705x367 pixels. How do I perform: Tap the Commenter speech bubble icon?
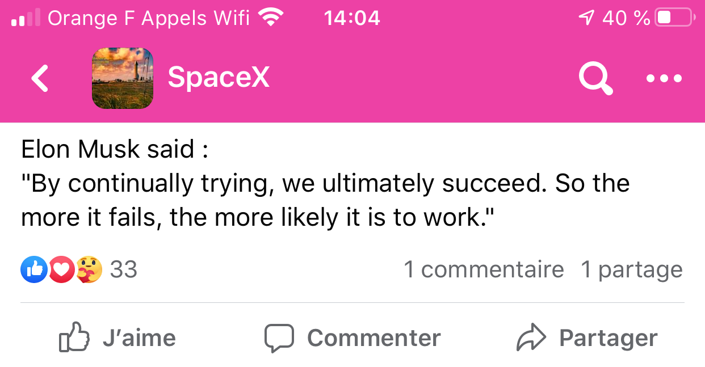click(279, 338)
